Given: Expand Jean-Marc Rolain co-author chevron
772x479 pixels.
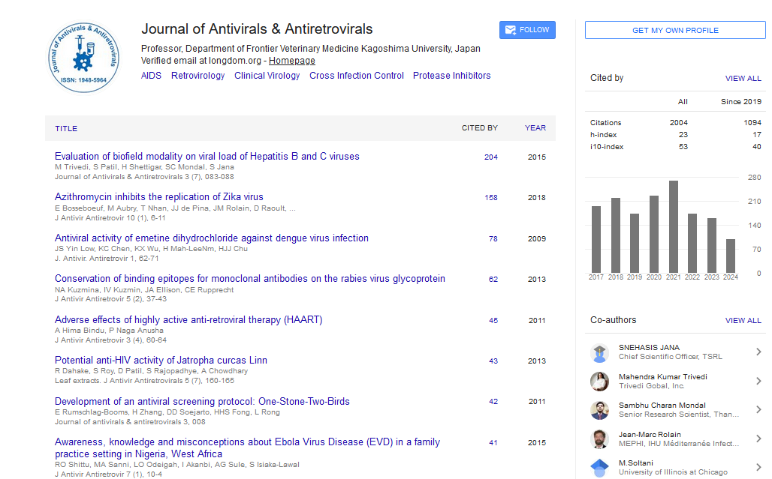Looking at the screenshot, I should click(x=758, y=439).
